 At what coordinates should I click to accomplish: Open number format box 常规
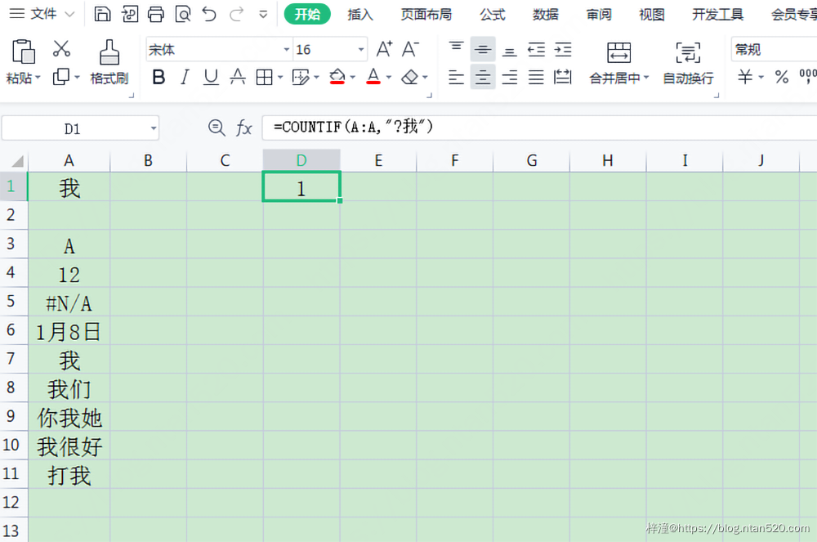(774, 50)
